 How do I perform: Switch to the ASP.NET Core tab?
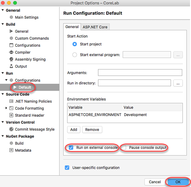tap(95, 27)
